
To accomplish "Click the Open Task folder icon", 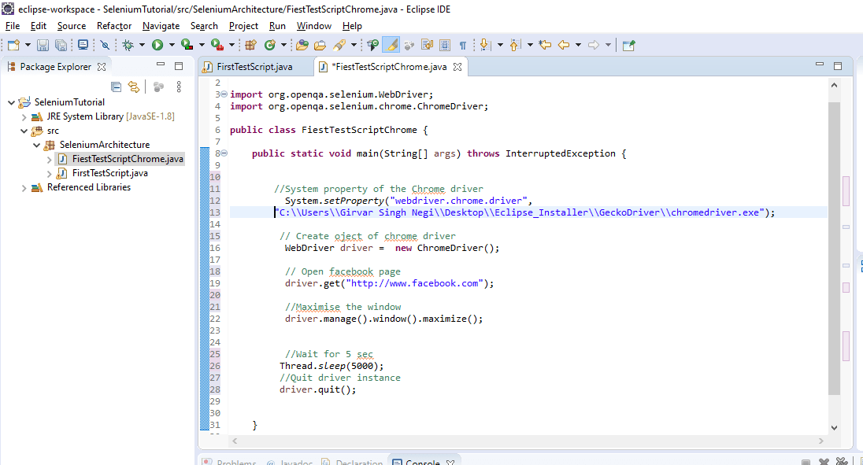I will (320, 45).
